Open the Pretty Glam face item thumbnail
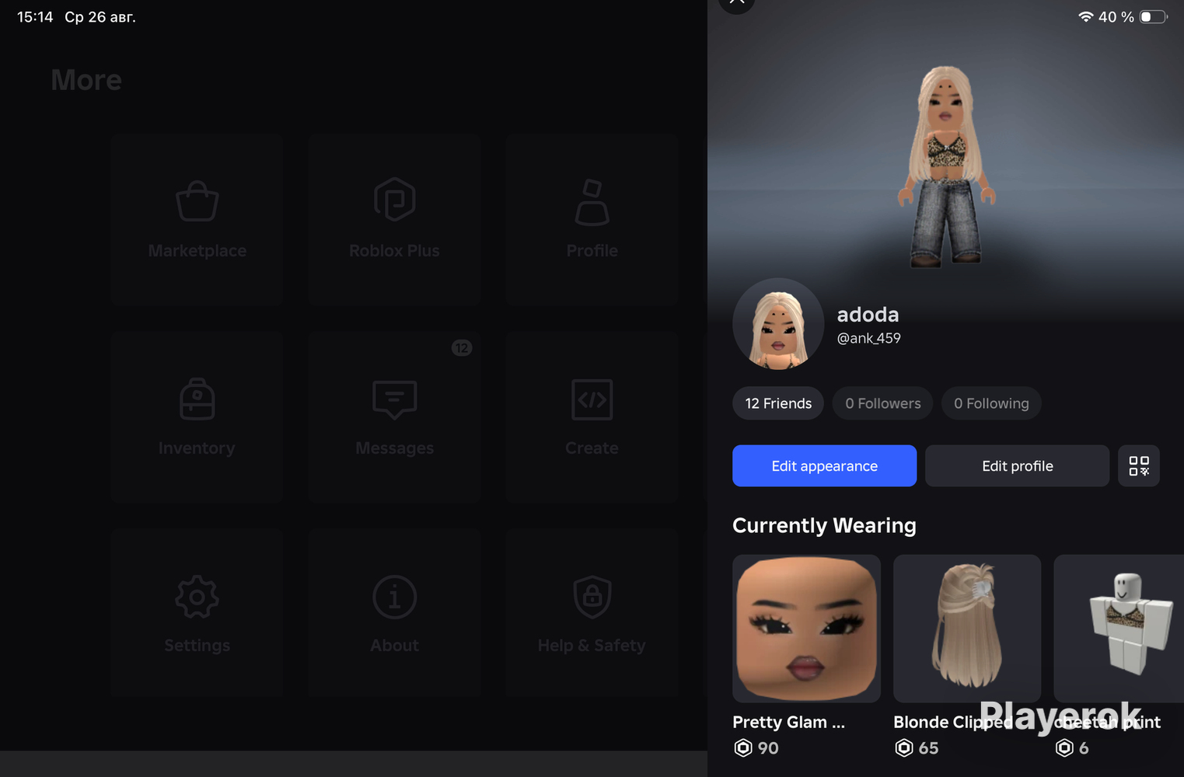This screenshot has width=1184, height=777. click(x=807, y=629)
